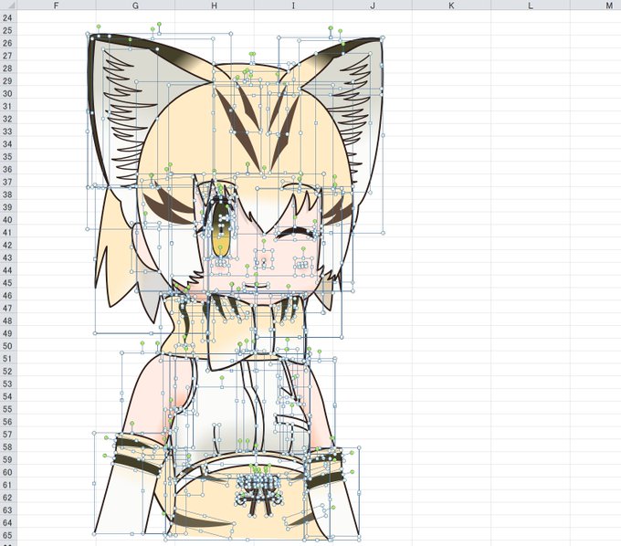
Task: Select row 56 header
Action: 8,422
